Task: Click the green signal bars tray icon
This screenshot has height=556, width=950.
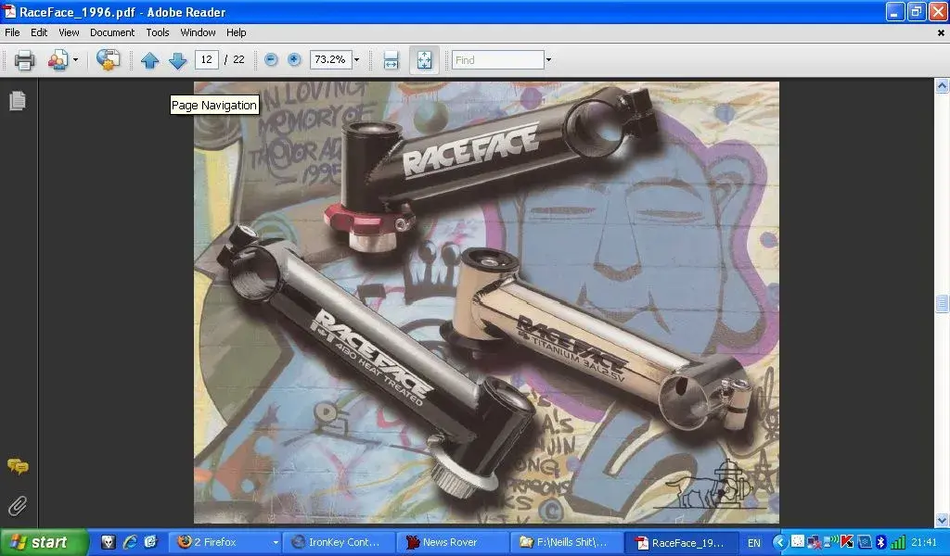Action: (x=897, y=542)
